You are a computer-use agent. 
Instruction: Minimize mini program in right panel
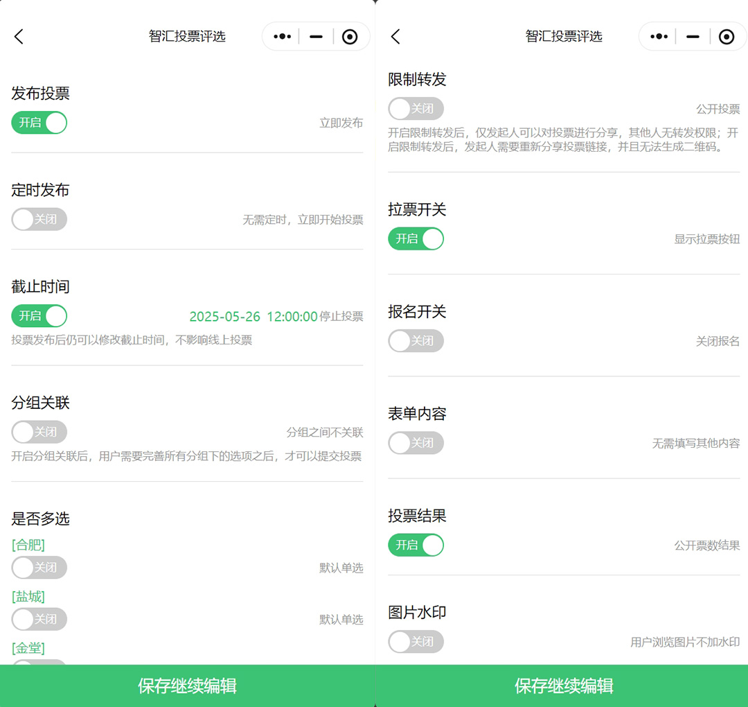(693, 37)
